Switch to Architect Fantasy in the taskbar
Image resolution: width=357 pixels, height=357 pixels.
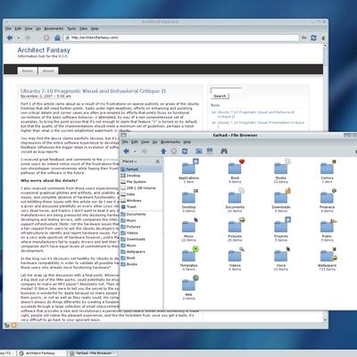[41, 353]
